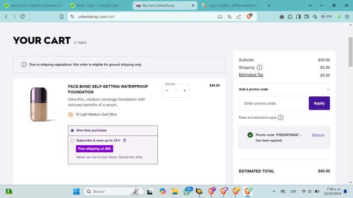Open WhatsApp from the taskbar
Viewport: 353px width, 198px height.
188,191
